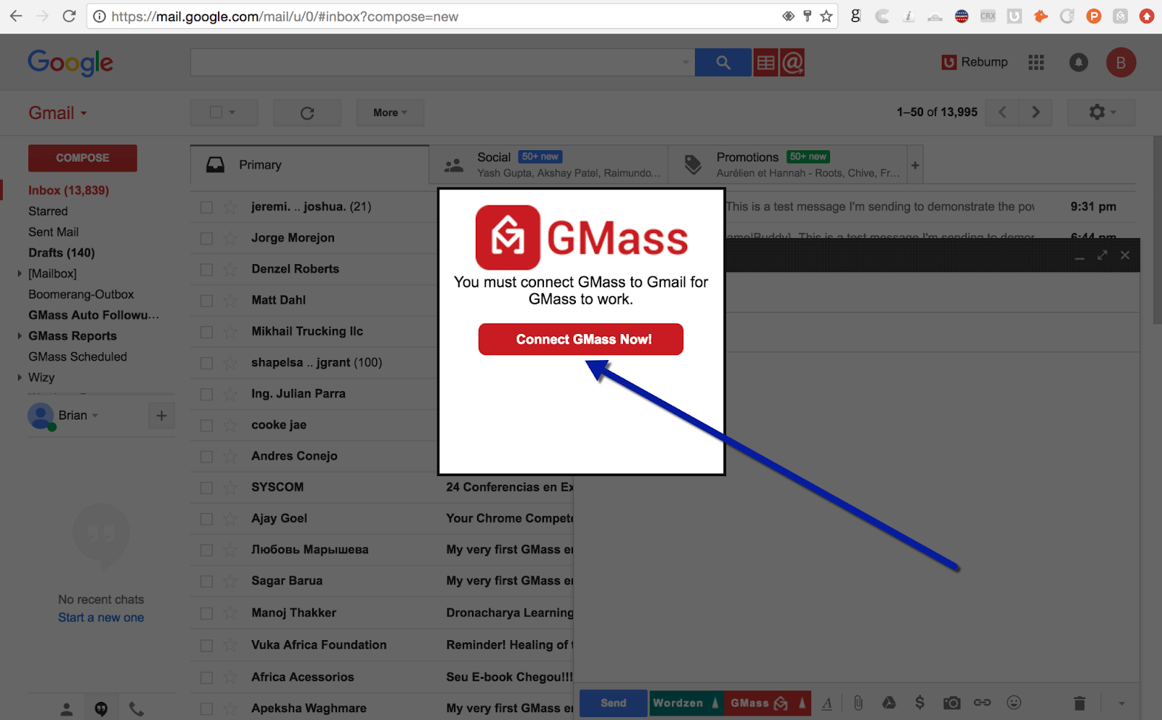
Task: Expand the Wizy label tree
Action: [19, 377]
